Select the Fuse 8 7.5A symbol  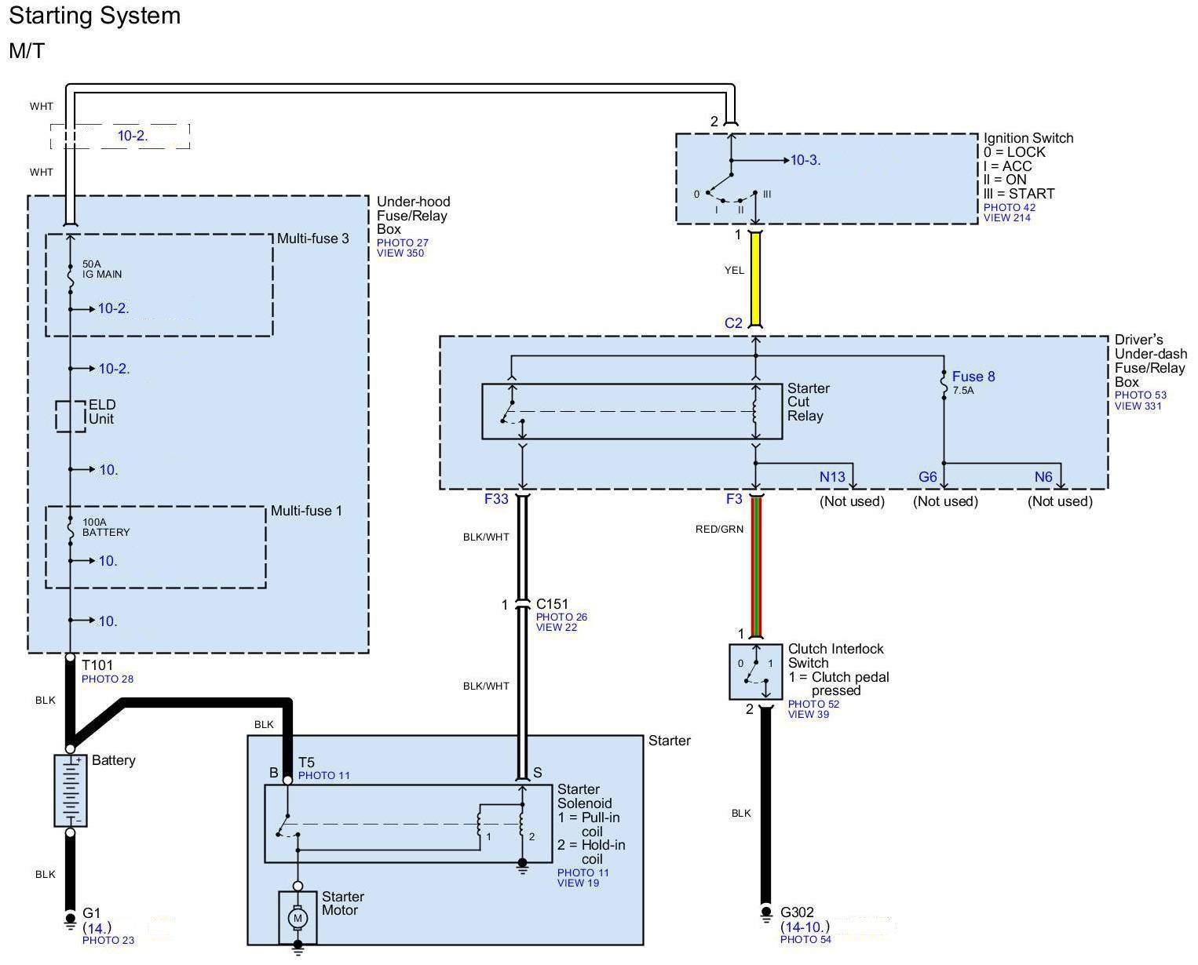tap(944, 384)
